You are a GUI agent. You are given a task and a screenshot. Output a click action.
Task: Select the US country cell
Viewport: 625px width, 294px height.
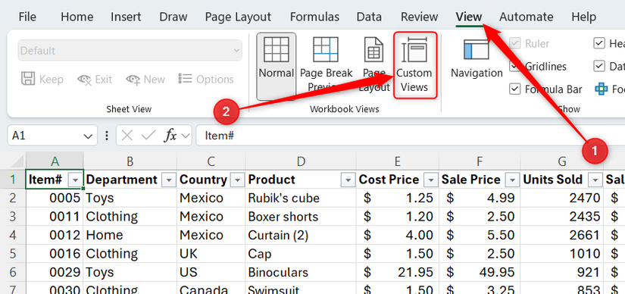(x=211, y=272)
